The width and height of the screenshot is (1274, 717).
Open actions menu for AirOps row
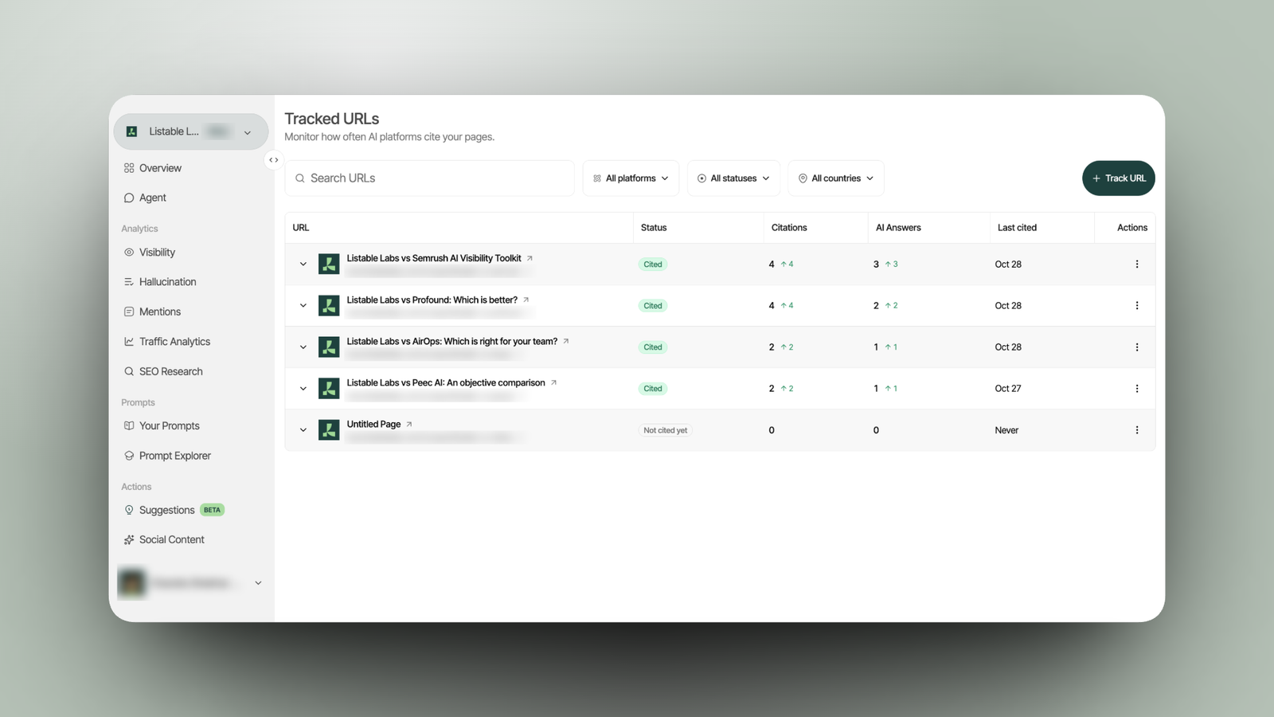click(1137, 347)
